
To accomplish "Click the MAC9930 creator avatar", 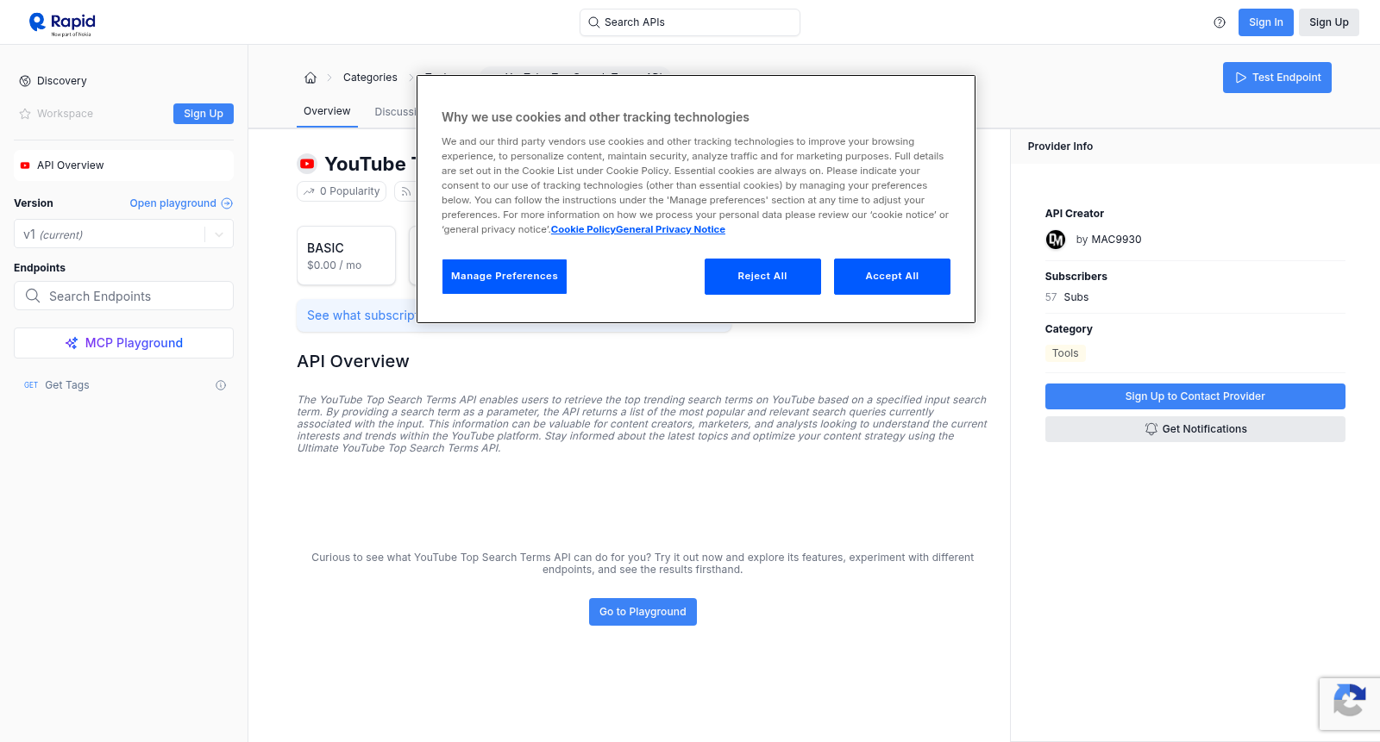I will (1056, 240).
